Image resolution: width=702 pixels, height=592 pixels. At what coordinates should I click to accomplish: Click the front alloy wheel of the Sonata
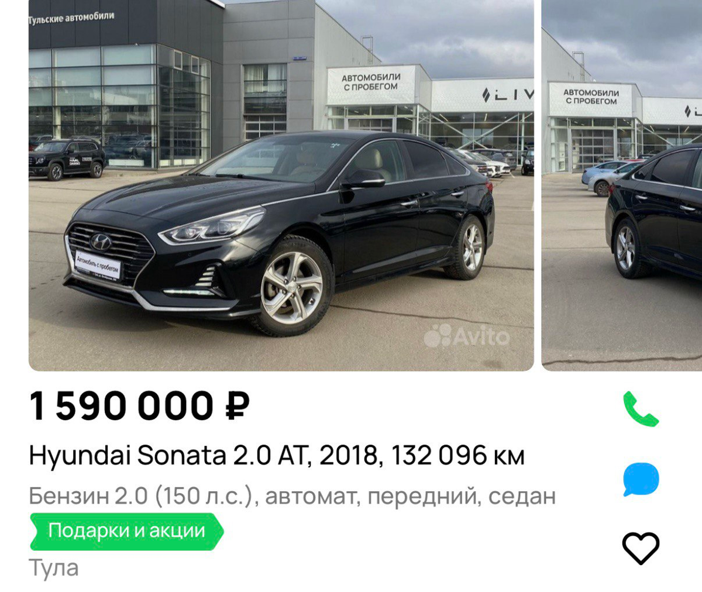(291, 287)
